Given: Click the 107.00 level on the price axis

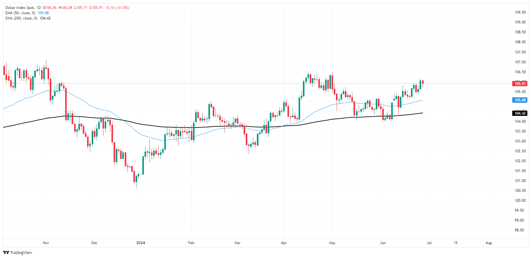Looking at the screenshot, I should coord(520,62).
